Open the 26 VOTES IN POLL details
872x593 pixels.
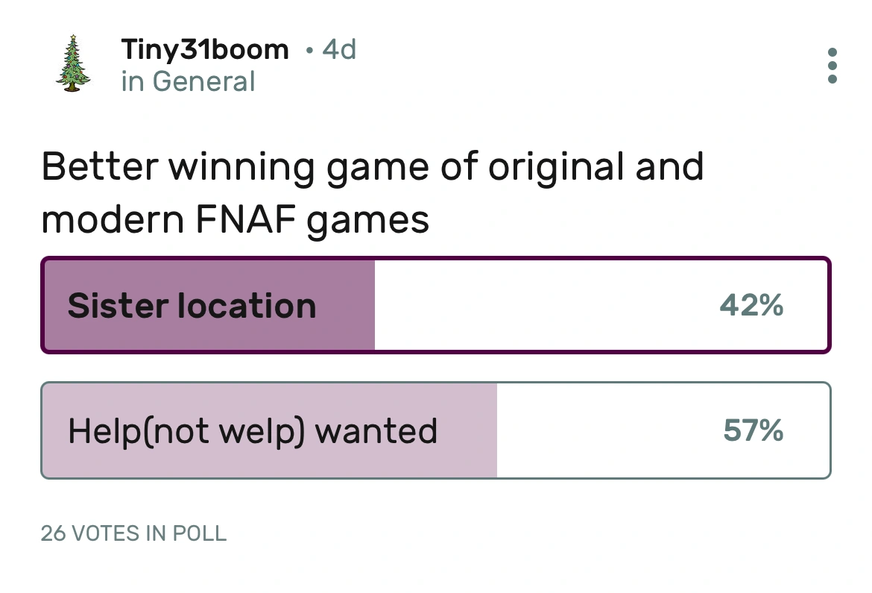point(133,533)
